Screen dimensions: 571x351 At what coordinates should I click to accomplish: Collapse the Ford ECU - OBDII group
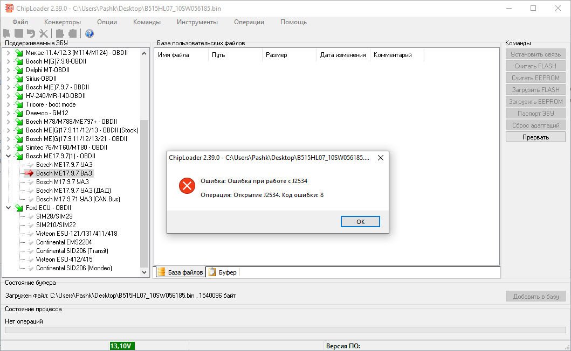coord(8,208)
